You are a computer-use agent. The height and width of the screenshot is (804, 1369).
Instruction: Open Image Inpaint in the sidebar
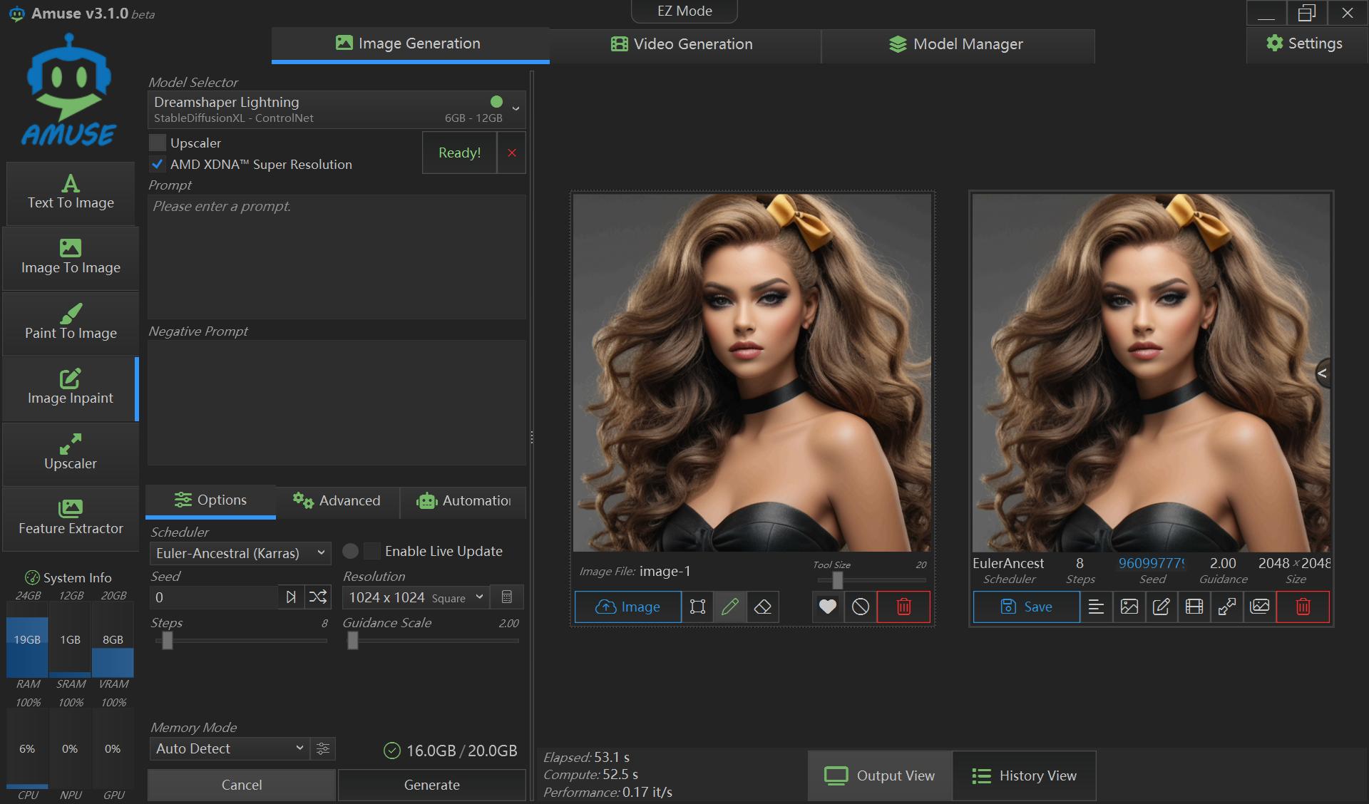click(71, 388)
